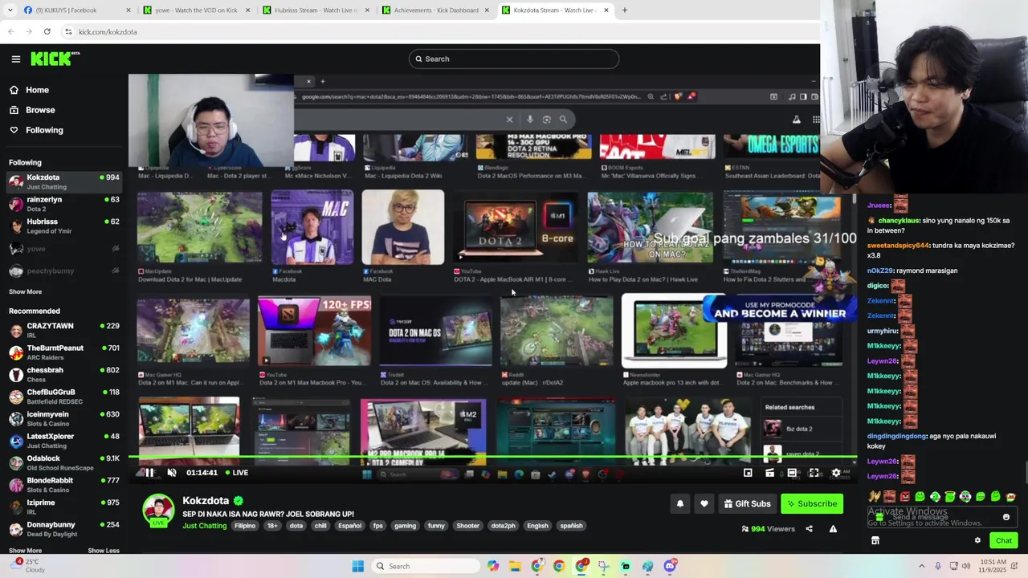The image size is (1028, 578).
Task: Insert the red angry emote
Action: pos(904,497)
